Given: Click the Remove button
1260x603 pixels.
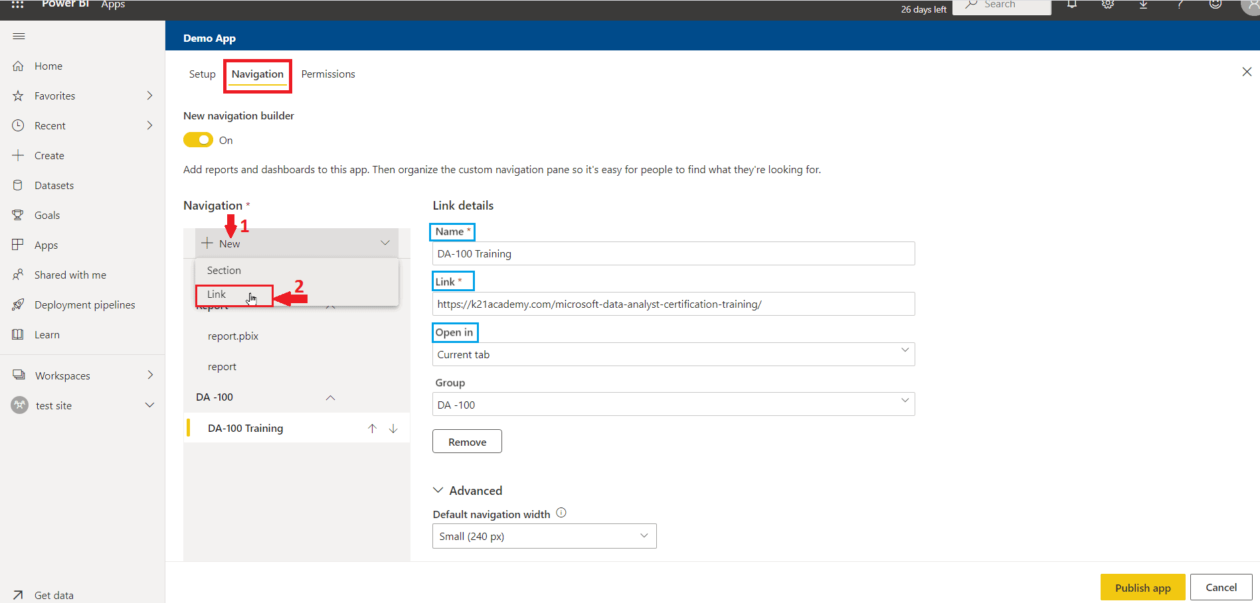Looking at the screenshot, I should click(x=467, y=442).
